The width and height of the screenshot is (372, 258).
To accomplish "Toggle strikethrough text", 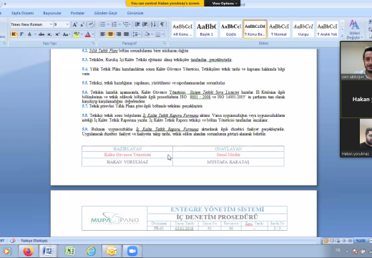I will pyautogui.click(x=41, y=34).
